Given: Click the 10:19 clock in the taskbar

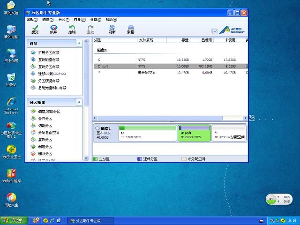Looking at the screenshot, I should 292,221.
